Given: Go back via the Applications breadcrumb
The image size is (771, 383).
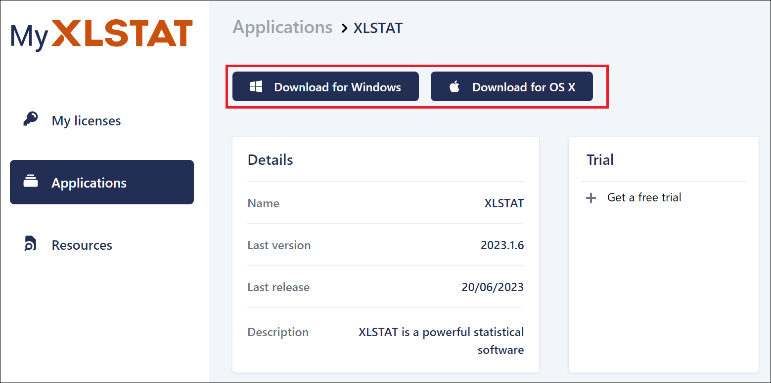Looking at the screenshot, I should coord(283,27).
